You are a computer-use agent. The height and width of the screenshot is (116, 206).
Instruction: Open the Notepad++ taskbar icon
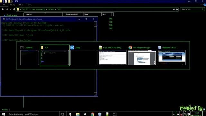[107, 114]
